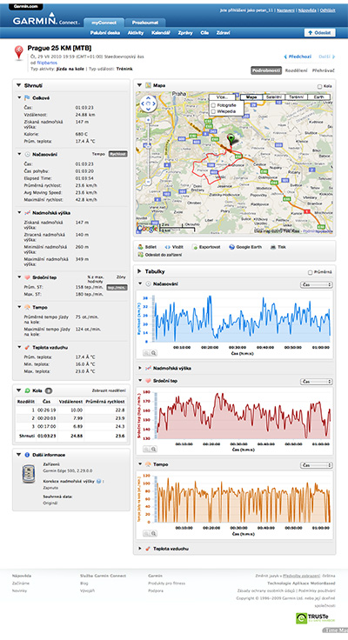Switch to the Přehrávač player view
Screen dimensions: 348x640
tap(324, 70)
